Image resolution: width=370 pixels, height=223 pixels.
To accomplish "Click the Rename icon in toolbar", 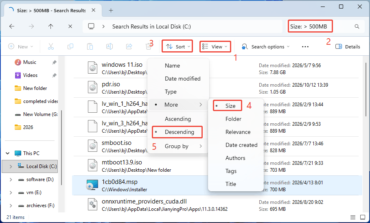I will [109, 46].
